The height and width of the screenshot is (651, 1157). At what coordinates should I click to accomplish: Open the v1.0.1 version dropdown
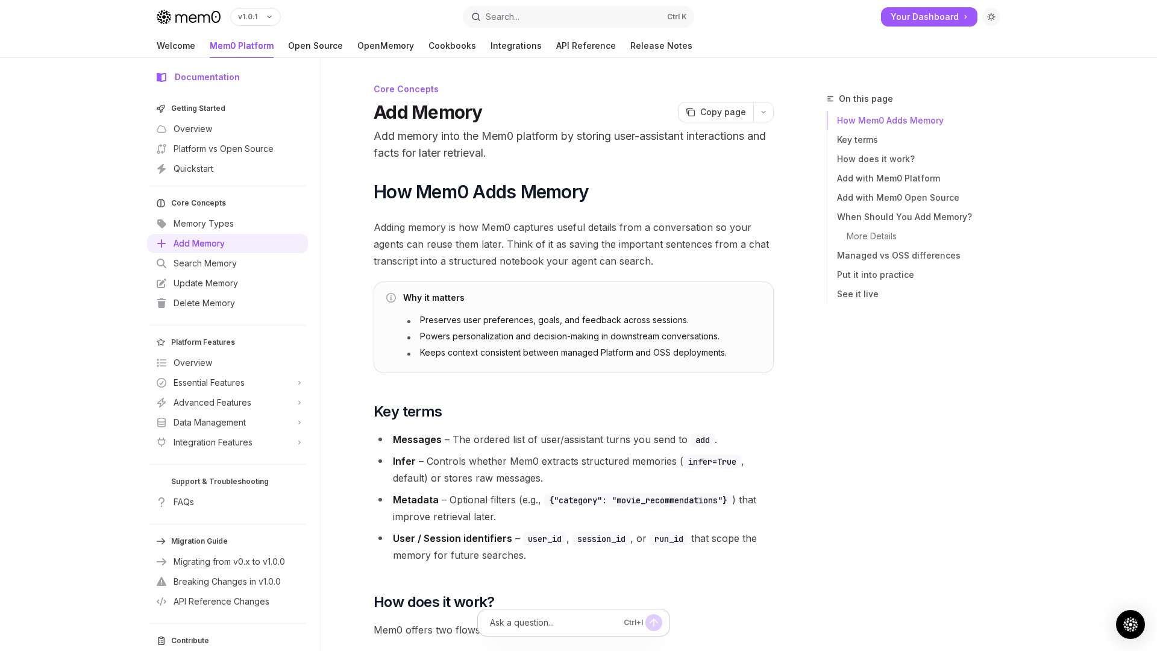pyautogui.click(x=255, y=17)
